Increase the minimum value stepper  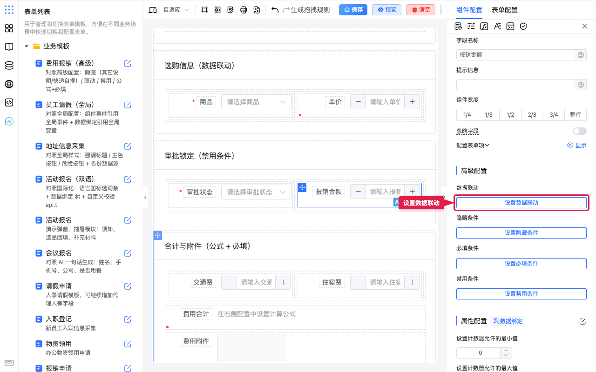point(506,350)
